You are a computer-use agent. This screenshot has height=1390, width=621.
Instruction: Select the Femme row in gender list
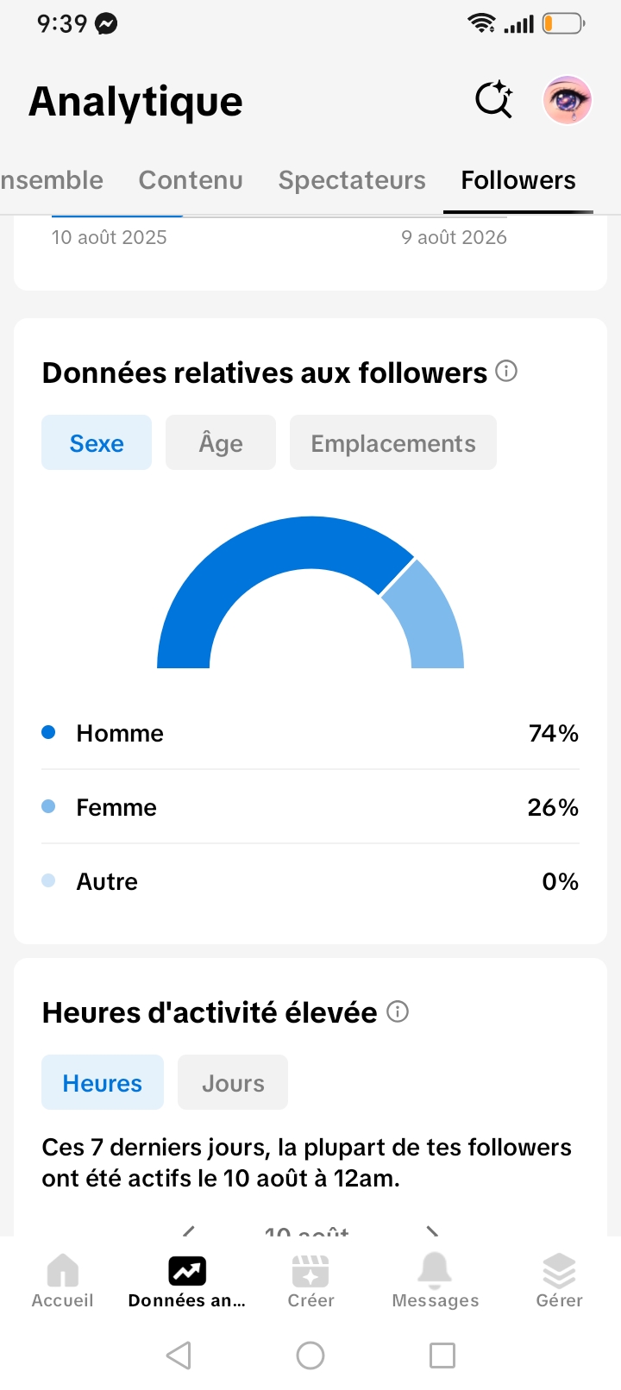(310, 807)
